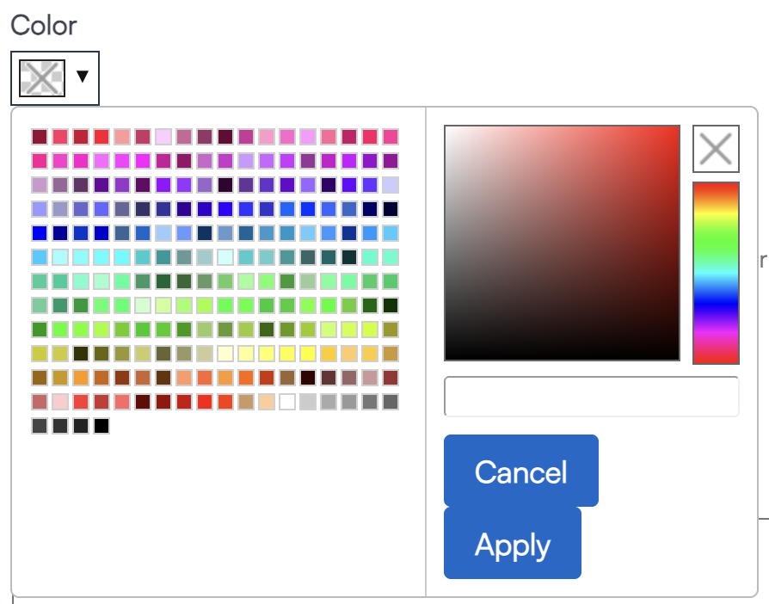The height and width of the screenshot is (604, 769).
Task: Pick the pale pink swatch in second-to-last row
Action: [x=60, y=401]
